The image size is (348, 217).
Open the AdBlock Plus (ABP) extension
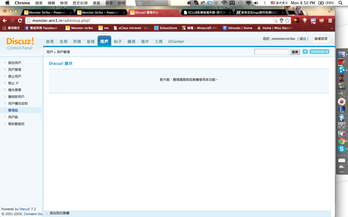[322, 20]
